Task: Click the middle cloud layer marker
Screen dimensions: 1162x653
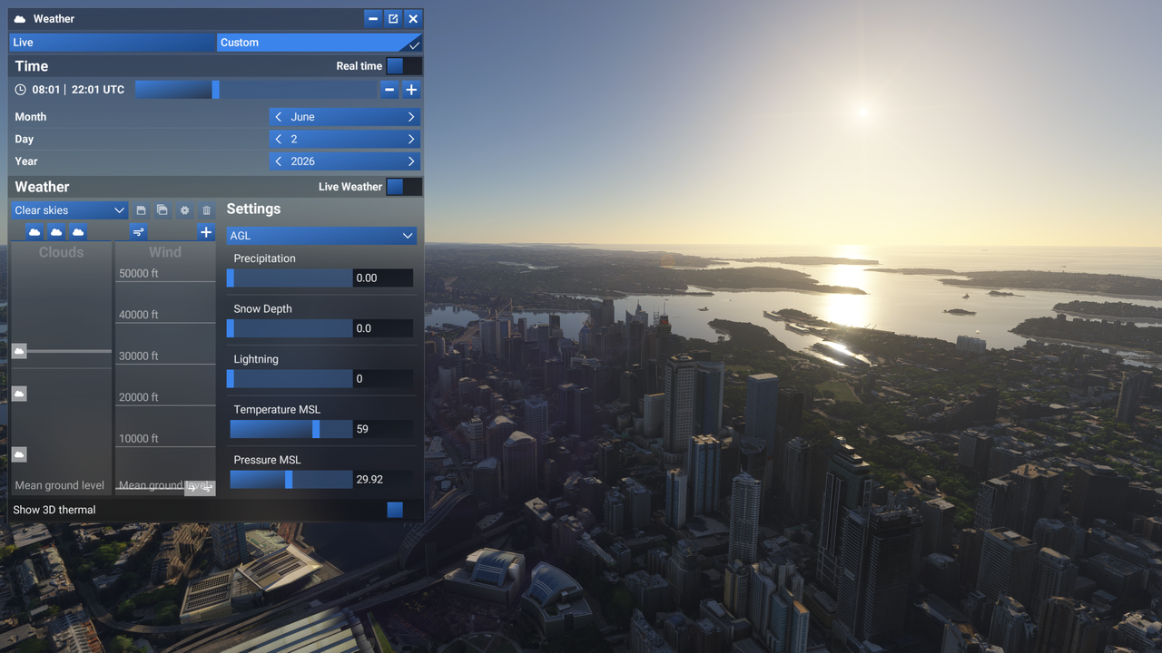Action: pyautogui.click(x=19, y=394)
